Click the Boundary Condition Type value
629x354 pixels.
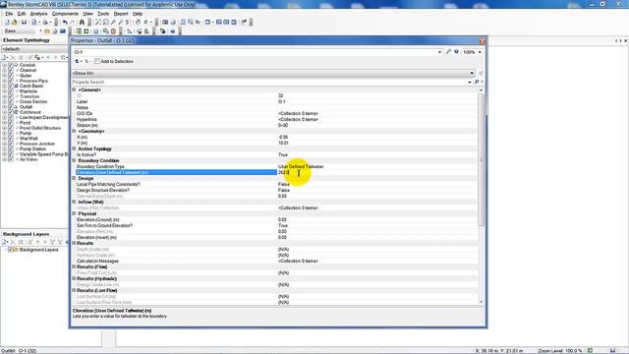click(301, 166)
